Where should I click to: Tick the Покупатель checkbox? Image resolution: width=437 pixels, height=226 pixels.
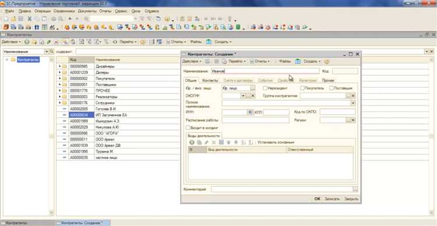pos(302,88)
